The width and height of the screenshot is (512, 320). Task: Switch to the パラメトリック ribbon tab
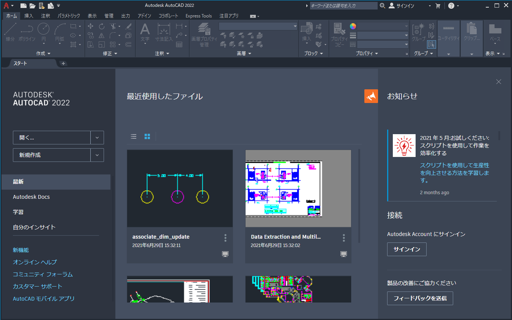click(x=69, y=16)
